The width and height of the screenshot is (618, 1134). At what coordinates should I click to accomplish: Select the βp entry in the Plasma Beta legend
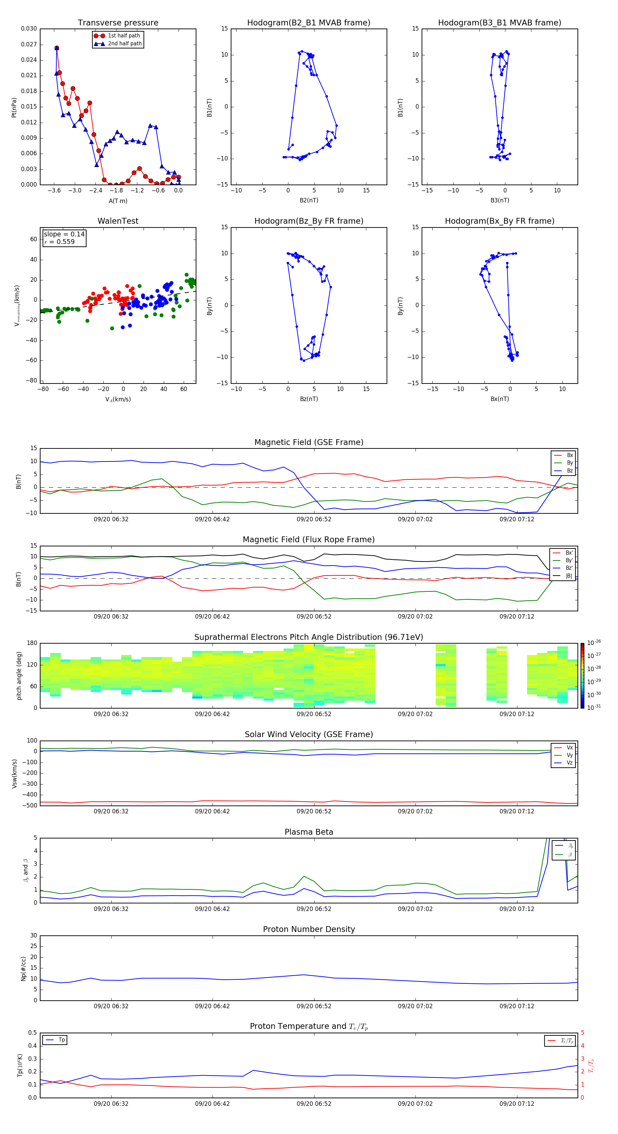(564, 846)
